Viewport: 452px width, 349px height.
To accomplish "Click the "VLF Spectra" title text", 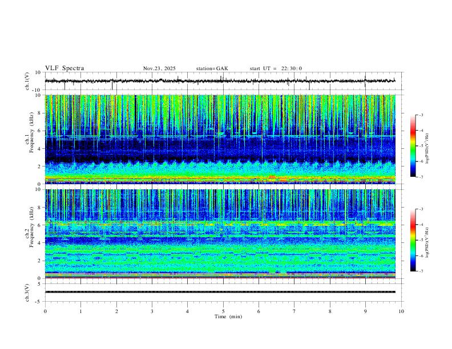I will [64, 68].
